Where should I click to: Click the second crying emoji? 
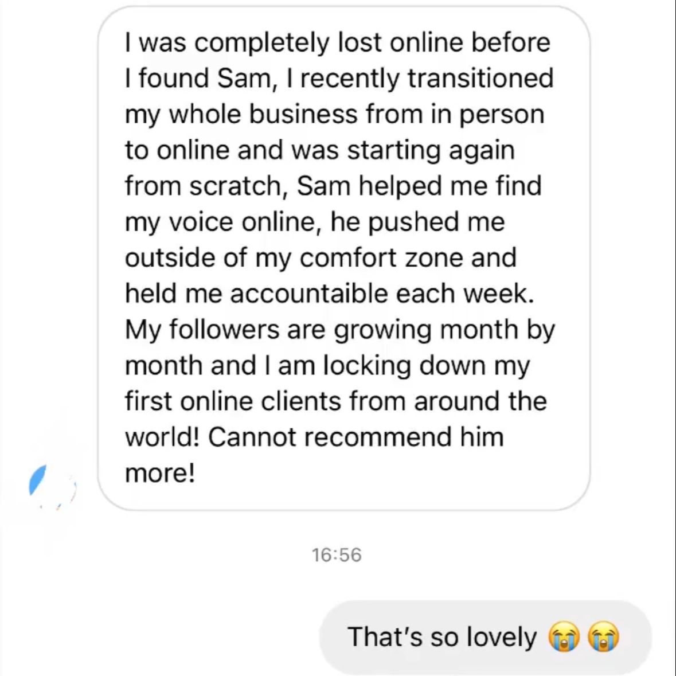[604, 636]
